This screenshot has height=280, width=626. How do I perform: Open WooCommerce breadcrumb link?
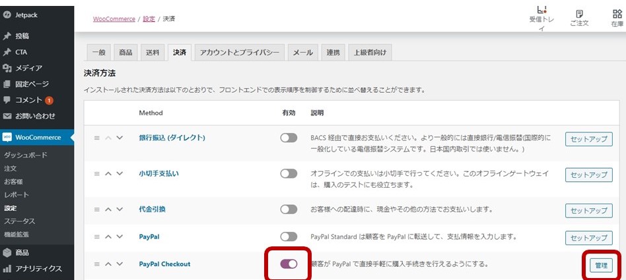pos(114,18)
